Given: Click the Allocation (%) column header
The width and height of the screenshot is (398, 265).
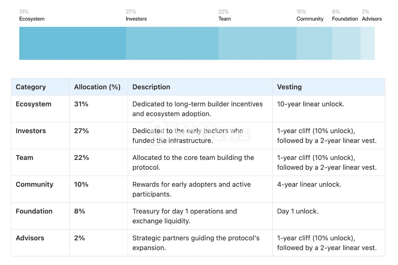Looking at the screenshot, I should pos(97,87).
